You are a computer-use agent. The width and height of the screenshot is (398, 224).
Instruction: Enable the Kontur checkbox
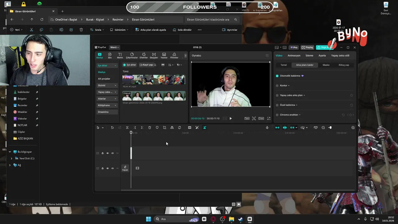[277, 86]
